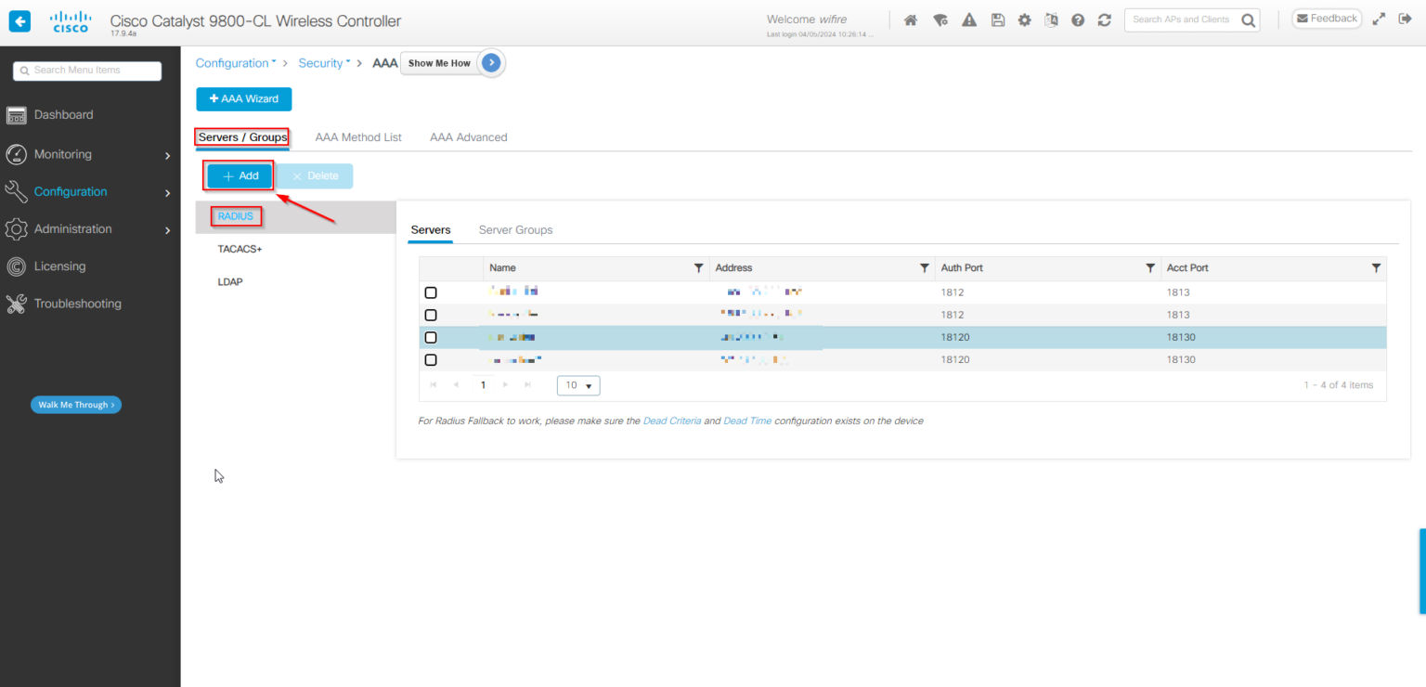
Task: Open the settings gear in the header
Action: coord(1024,19)
